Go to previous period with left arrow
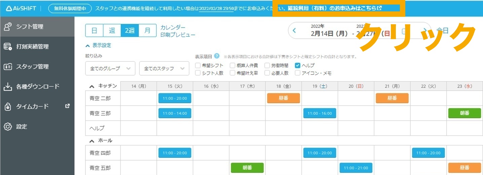 click(x=294, y=31)
